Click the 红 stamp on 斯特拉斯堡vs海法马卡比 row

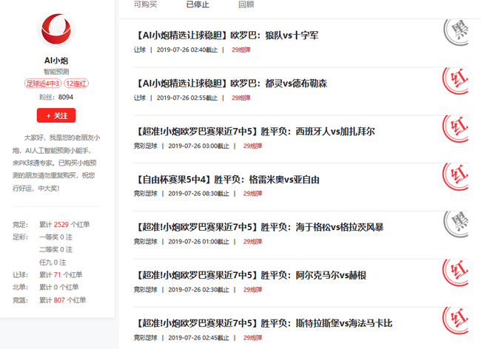pyautogui.click(x=455, y=320)
